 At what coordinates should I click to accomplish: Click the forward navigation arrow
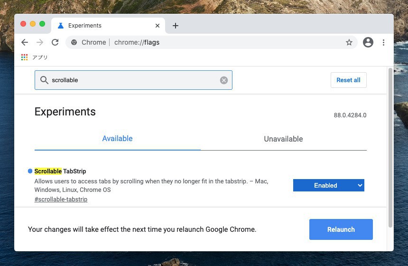[x=40, y=42]
